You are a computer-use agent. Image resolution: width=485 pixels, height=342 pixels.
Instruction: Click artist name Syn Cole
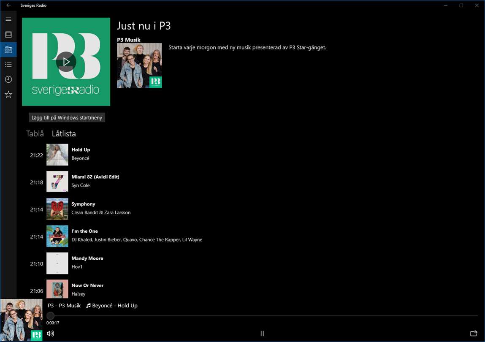(81, 185)
